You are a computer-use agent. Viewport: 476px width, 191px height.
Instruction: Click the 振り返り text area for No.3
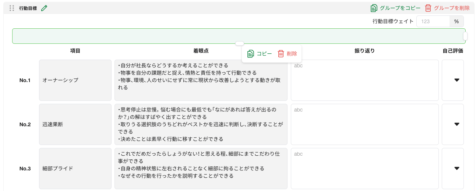[364, 169]
